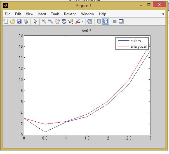Toggle the Insert Colorbar button
169x154 pixels.
click(99, 21)
